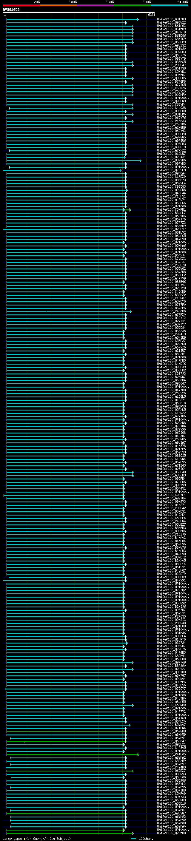Select the UniRef100_Q7R7Z3 hit

171,223
